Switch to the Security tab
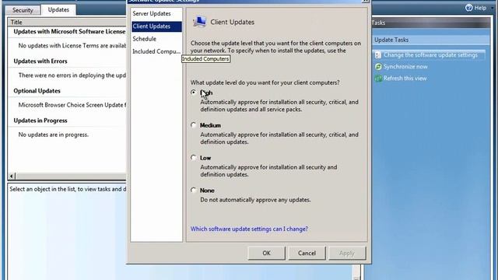Image resolution: width=498 pixels, height=280 pixels. [23, 10]
